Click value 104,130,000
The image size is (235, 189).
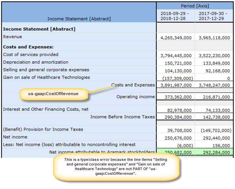178,71
